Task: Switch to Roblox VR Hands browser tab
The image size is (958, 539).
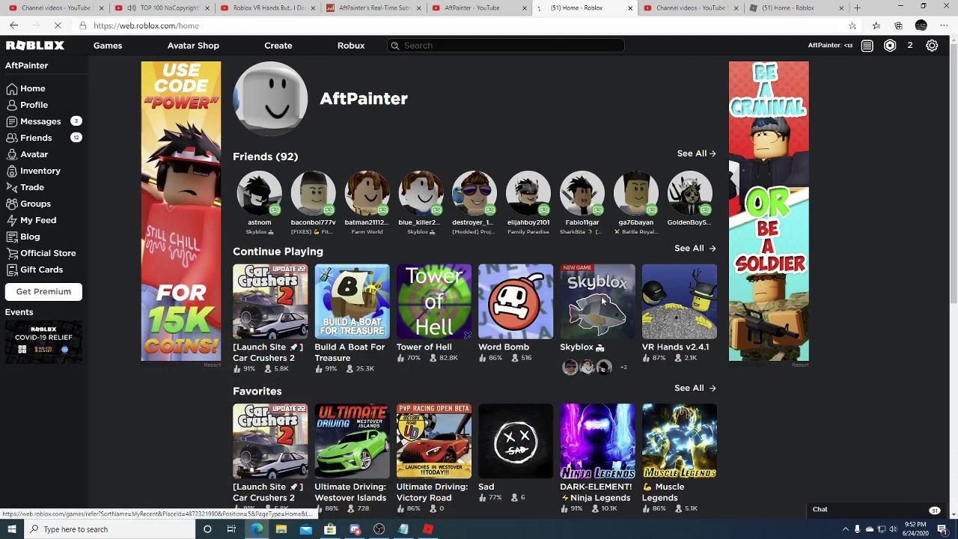Action: click(x=268, y=7)
